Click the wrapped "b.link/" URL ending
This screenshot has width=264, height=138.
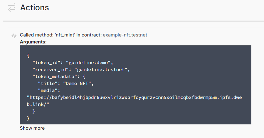click(38, 104)
